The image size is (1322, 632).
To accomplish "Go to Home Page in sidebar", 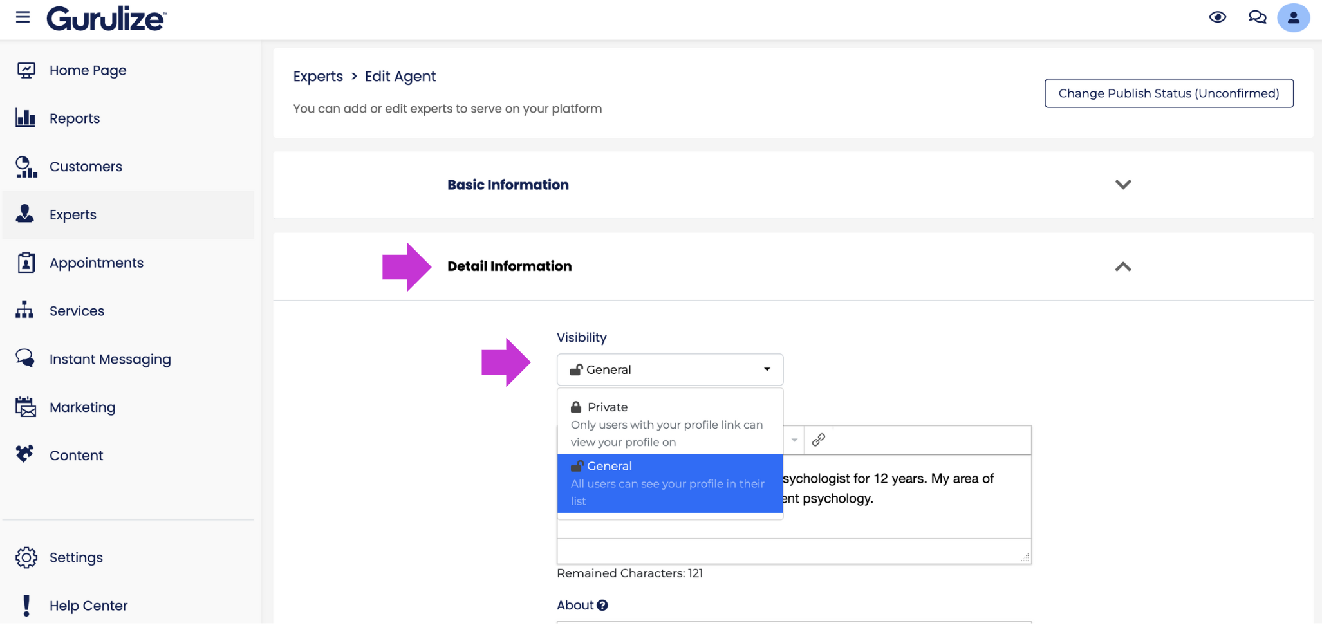I will pos(88,70).
